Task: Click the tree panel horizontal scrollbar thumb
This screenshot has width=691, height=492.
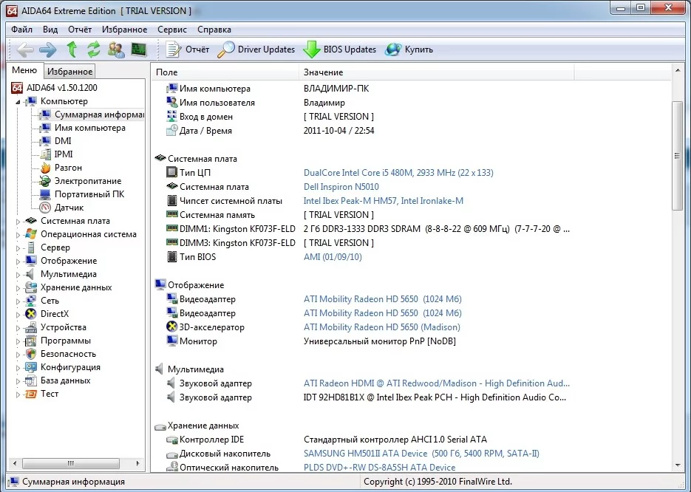Action: (x=70, y=463)
